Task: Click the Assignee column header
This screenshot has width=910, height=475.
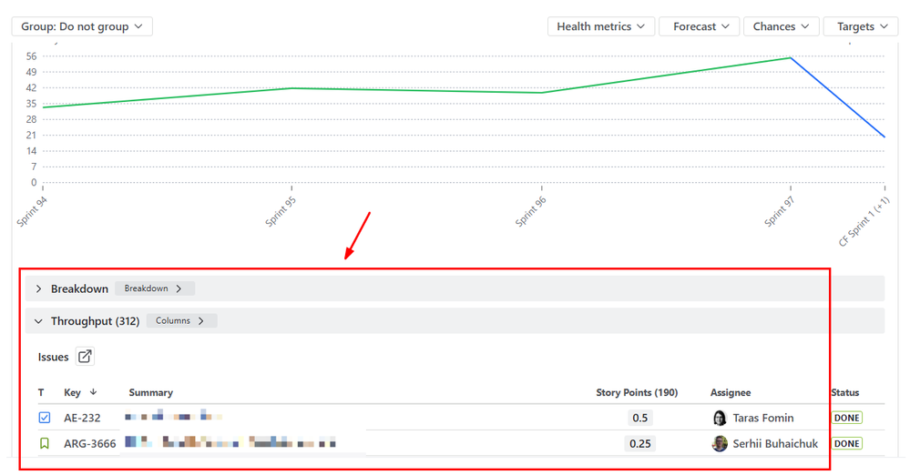Action: click(730, 392)
